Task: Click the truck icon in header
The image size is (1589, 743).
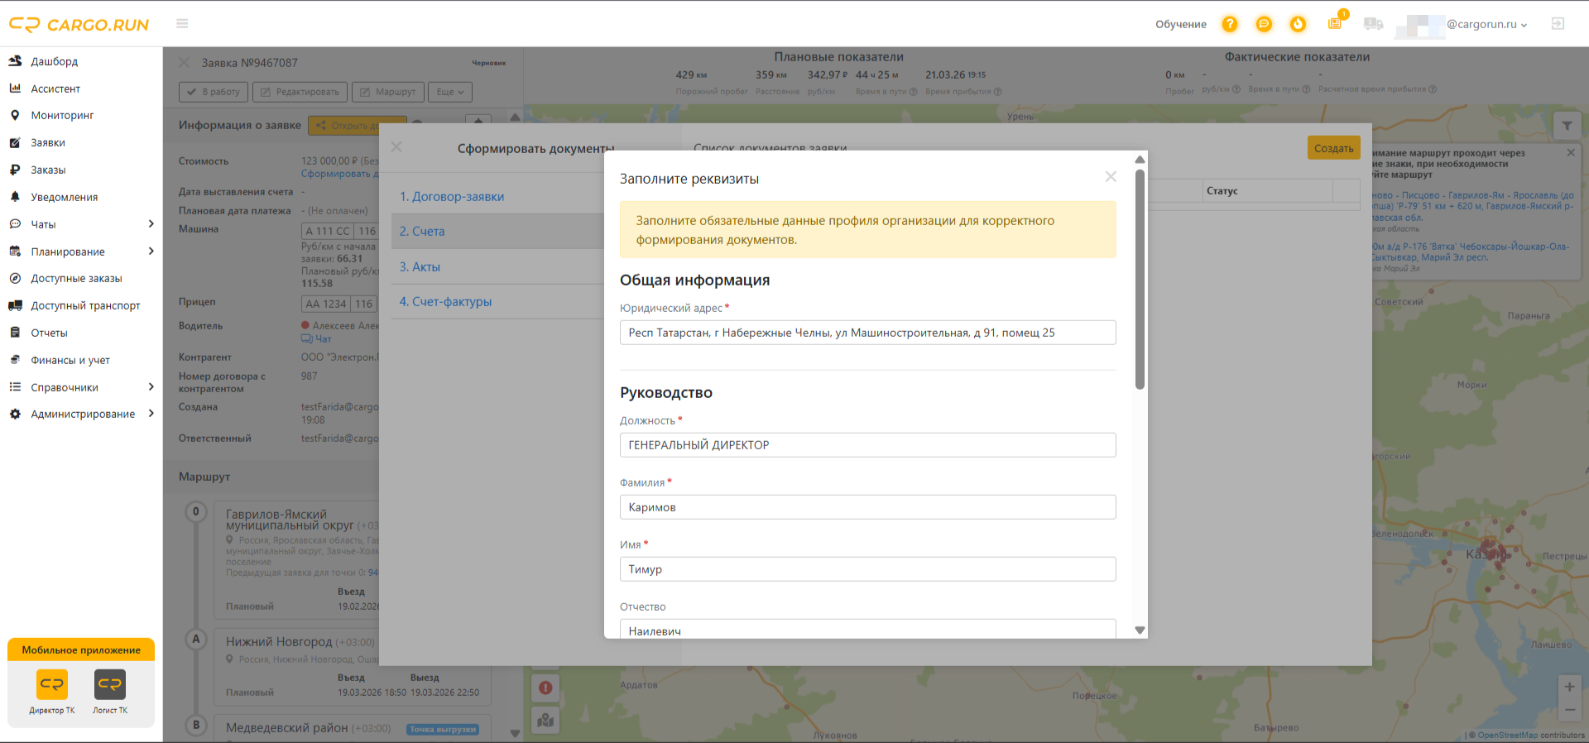Action: (1373, 24)
